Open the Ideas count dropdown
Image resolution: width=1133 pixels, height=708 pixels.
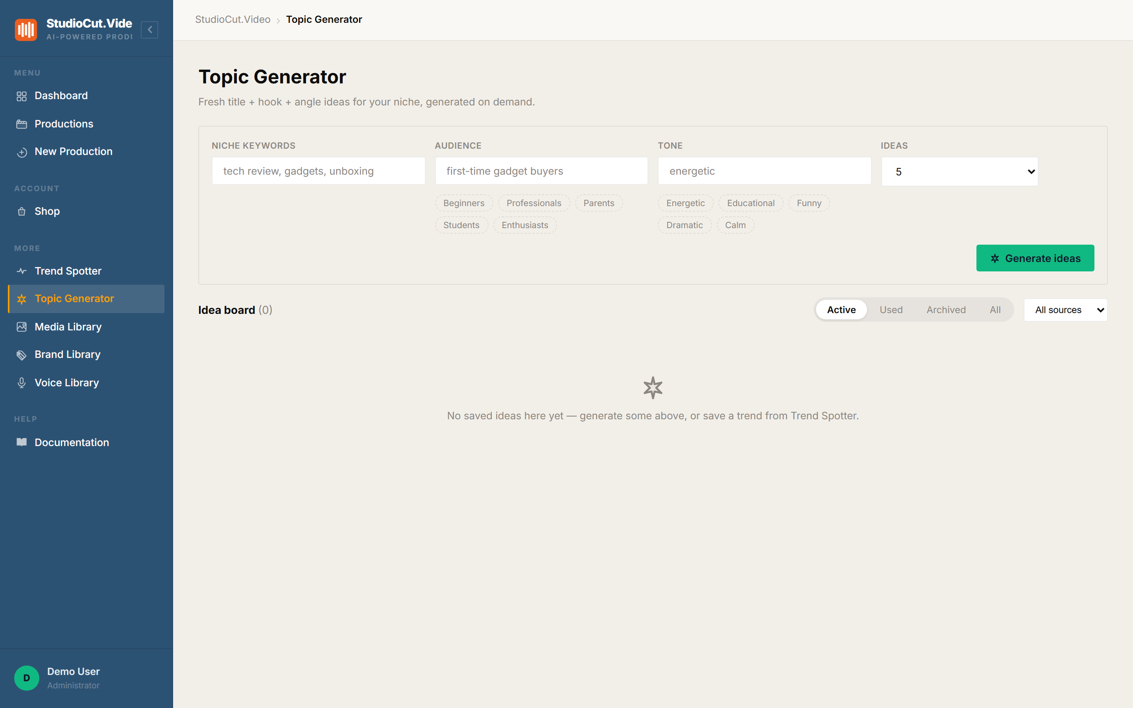click(960, 171)
